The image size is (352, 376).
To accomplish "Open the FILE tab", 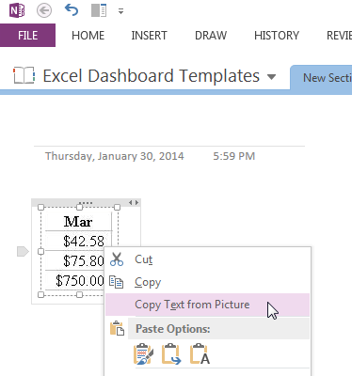I will pos(27,36).
